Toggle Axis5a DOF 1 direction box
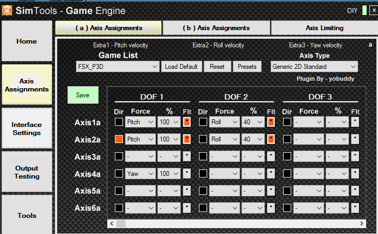This screenshot has height=234, width=378. click(x=119, y=191)
